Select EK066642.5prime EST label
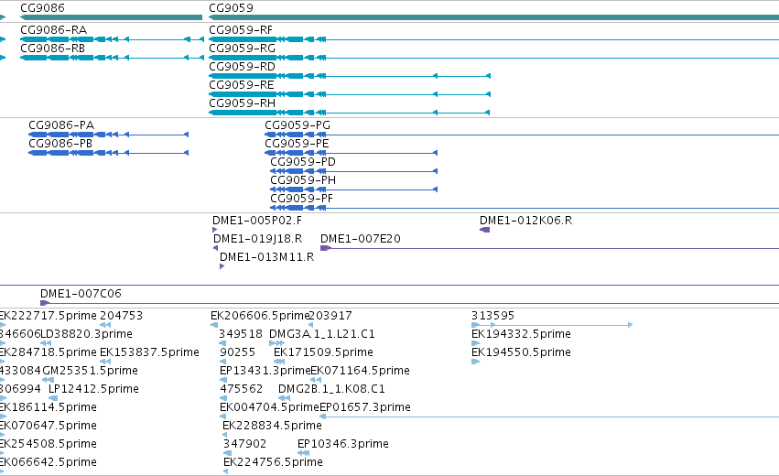 click(49, 462)
